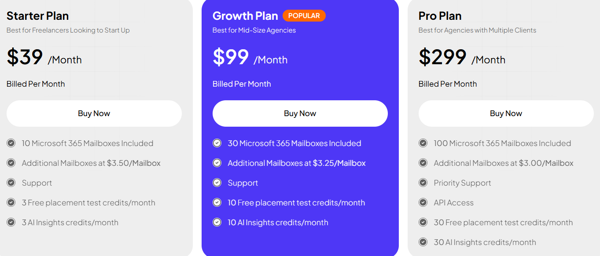The image size is (600, 256).
Task: Click Buy Now under Growth Plan
Action: coord(300,113)
